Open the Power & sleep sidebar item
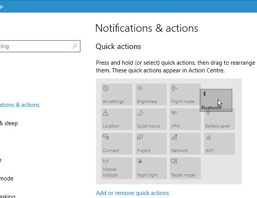This screenshot has height=198, width=257. pyautogui.click(x=9, y=123)
